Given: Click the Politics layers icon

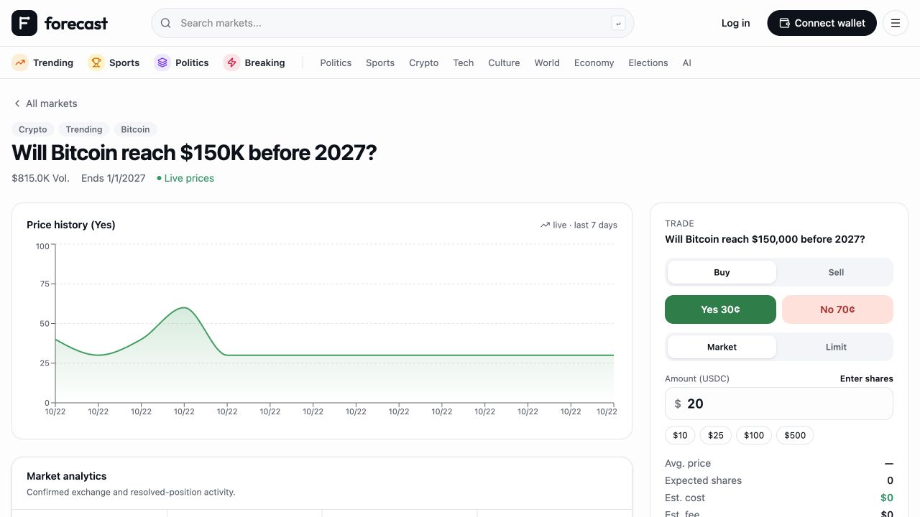Looking at the screenshot, I should [x=162, y=62].
